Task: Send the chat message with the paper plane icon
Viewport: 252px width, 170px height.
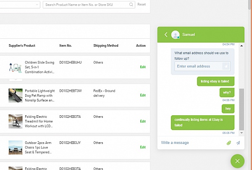Action: point(238,143)
